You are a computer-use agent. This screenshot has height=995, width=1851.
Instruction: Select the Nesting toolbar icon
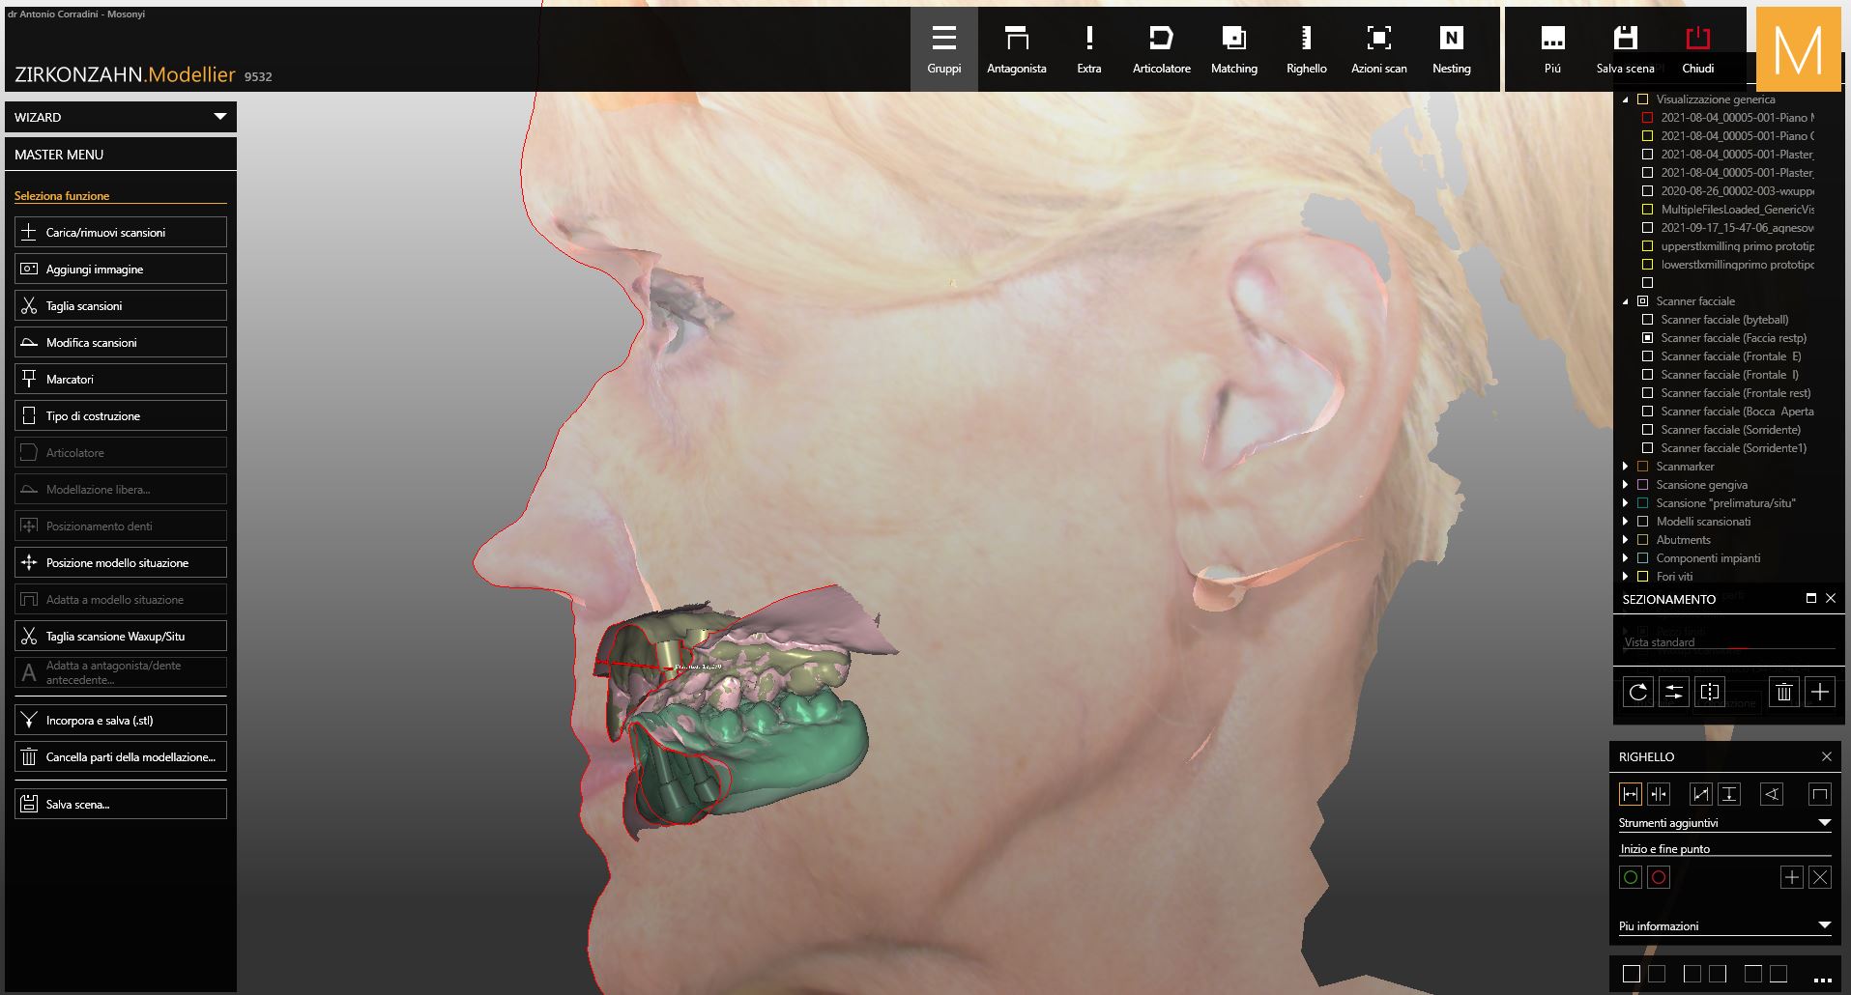point(1451,49)
